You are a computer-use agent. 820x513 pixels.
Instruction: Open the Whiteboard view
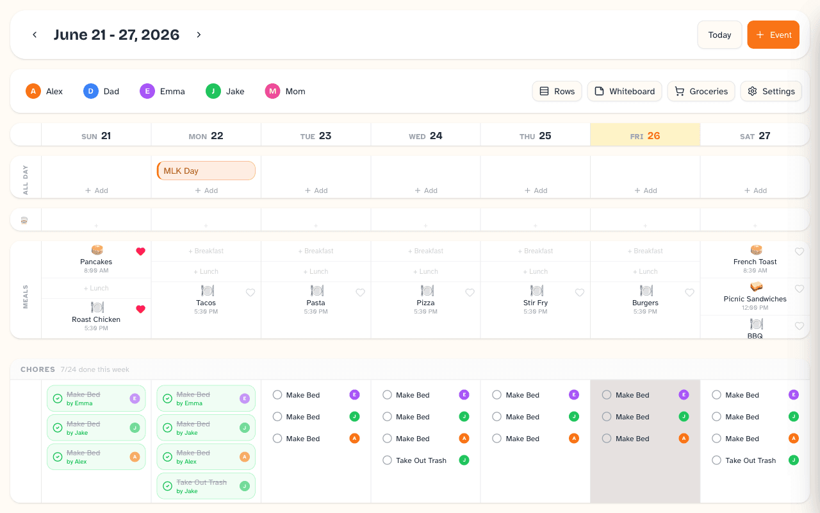coord(625,91)
